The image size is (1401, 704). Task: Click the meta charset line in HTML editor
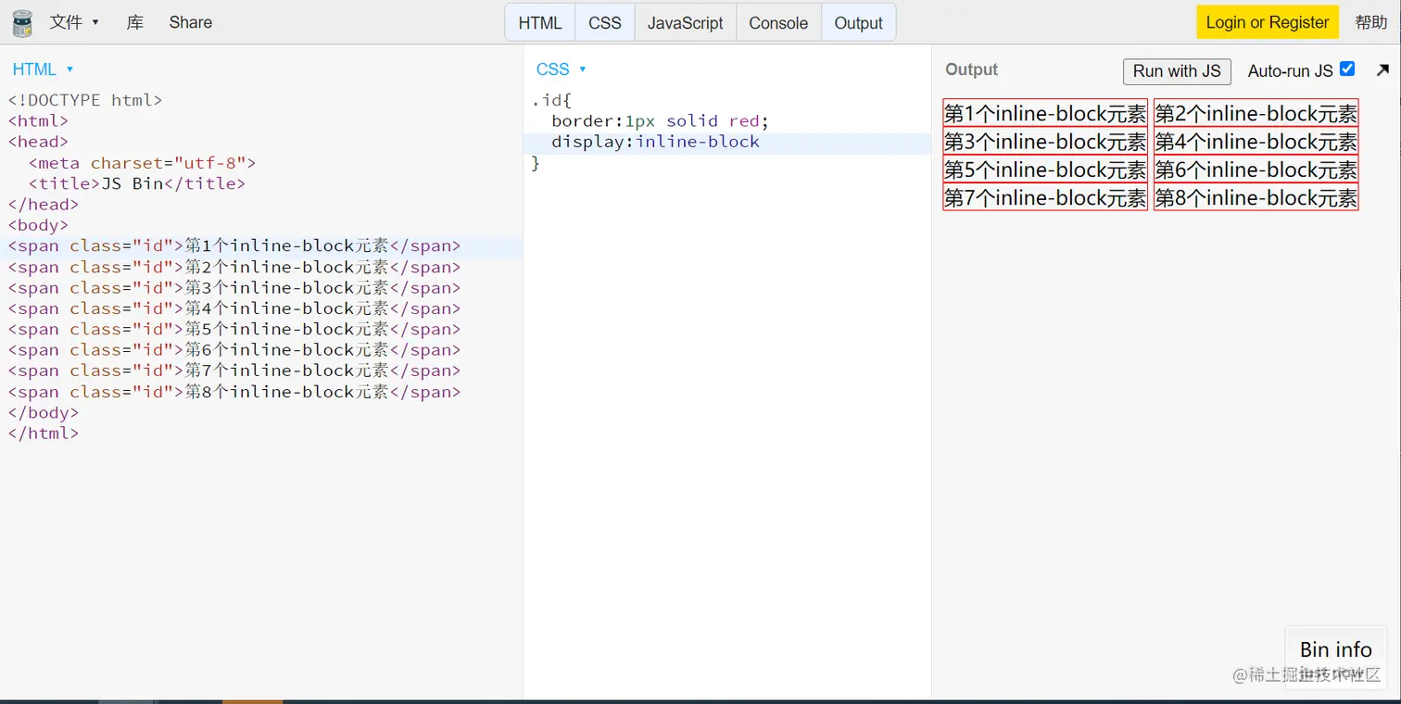(142, 163)
